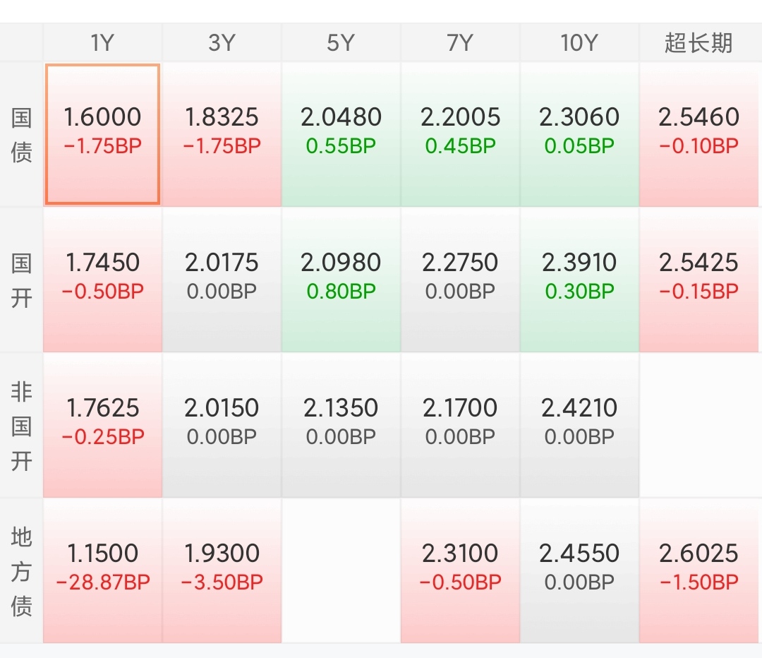
Task: Select the 非国开 1Y cell 1.7625
Action: pos(102,425)
